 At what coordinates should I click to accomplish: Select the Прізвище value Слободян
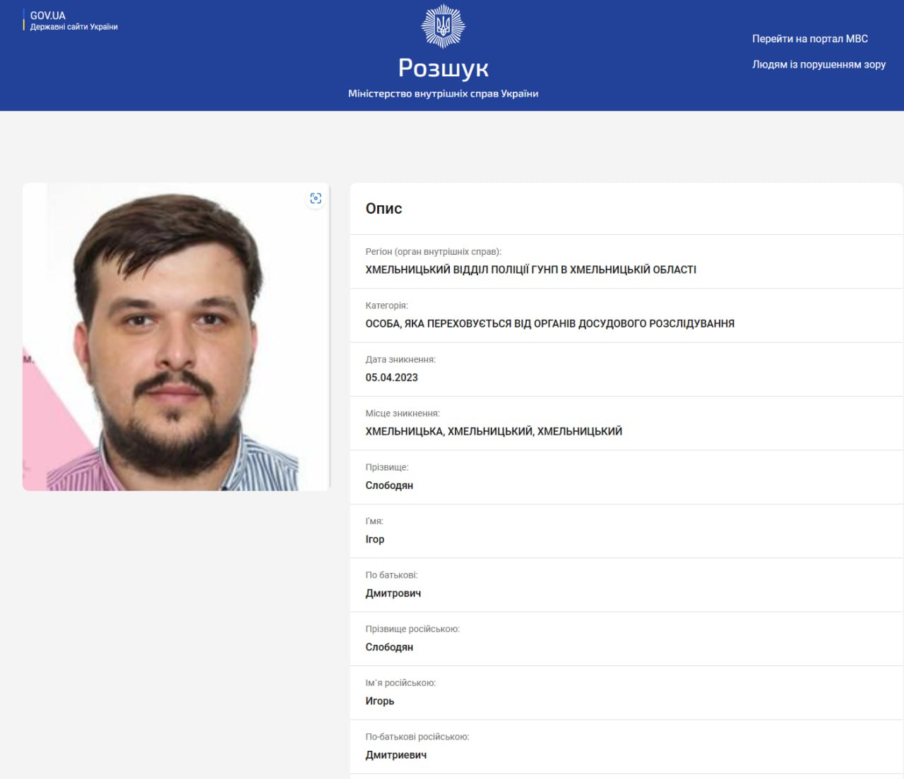tap(389, 485)
